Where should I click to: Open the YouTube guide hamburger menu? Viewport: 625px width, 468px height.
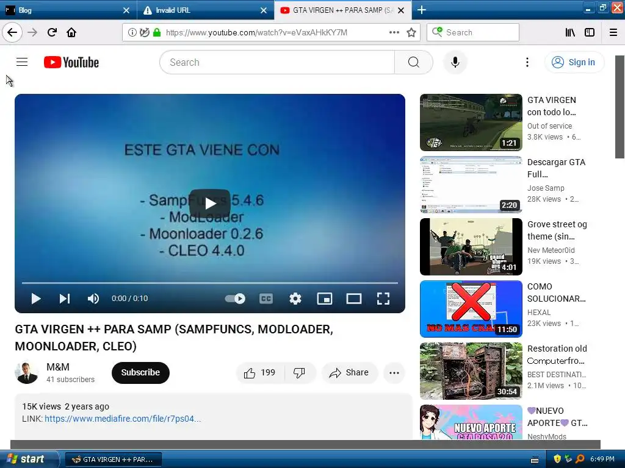22,62
